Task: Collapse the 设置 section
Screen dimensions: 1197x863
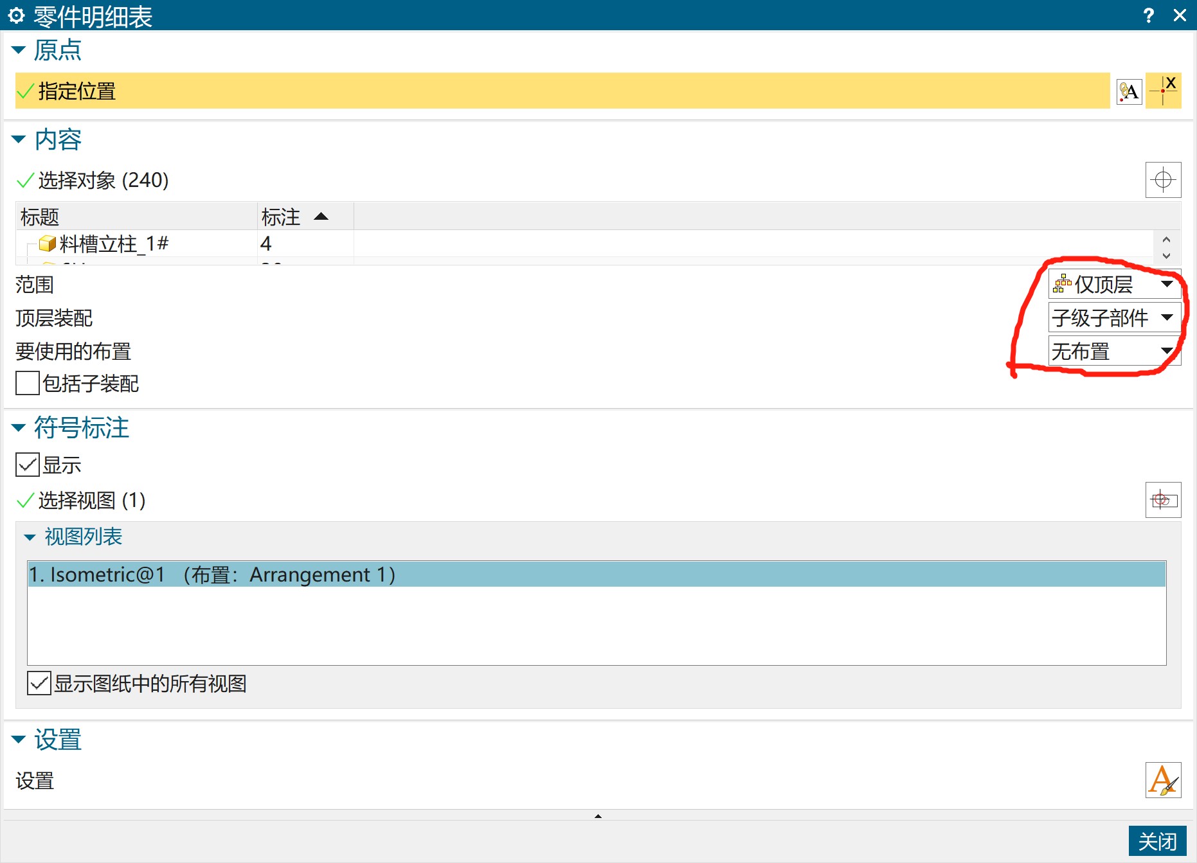Action: (19, 740)
